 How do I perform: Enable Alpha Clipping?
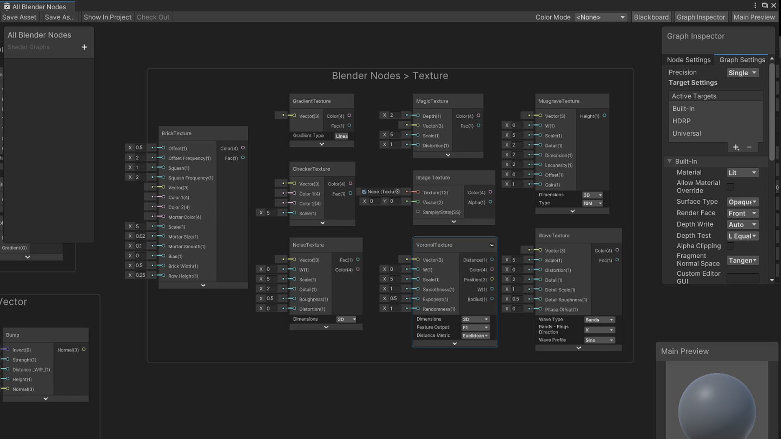click(730, 246)
